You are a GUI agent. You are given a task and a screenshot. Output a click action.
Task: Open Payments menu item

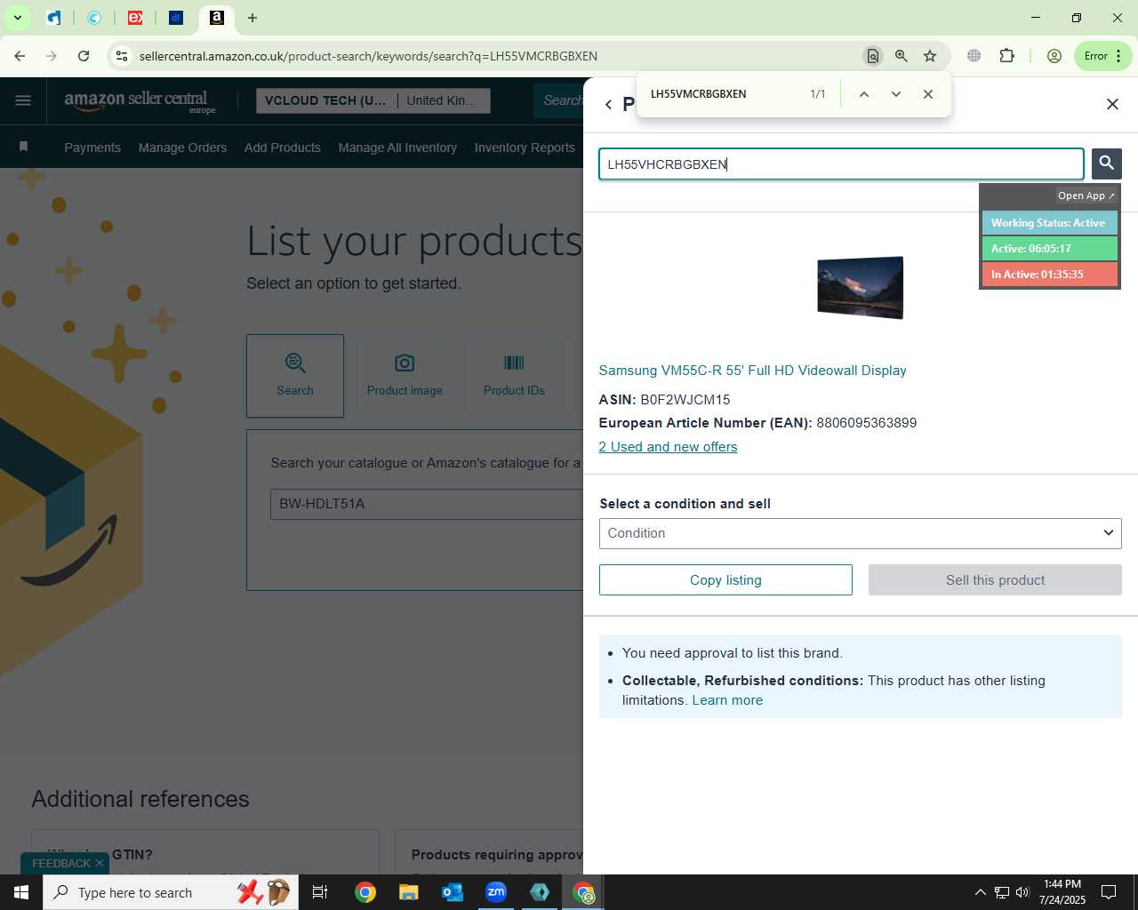pos(92,148)
